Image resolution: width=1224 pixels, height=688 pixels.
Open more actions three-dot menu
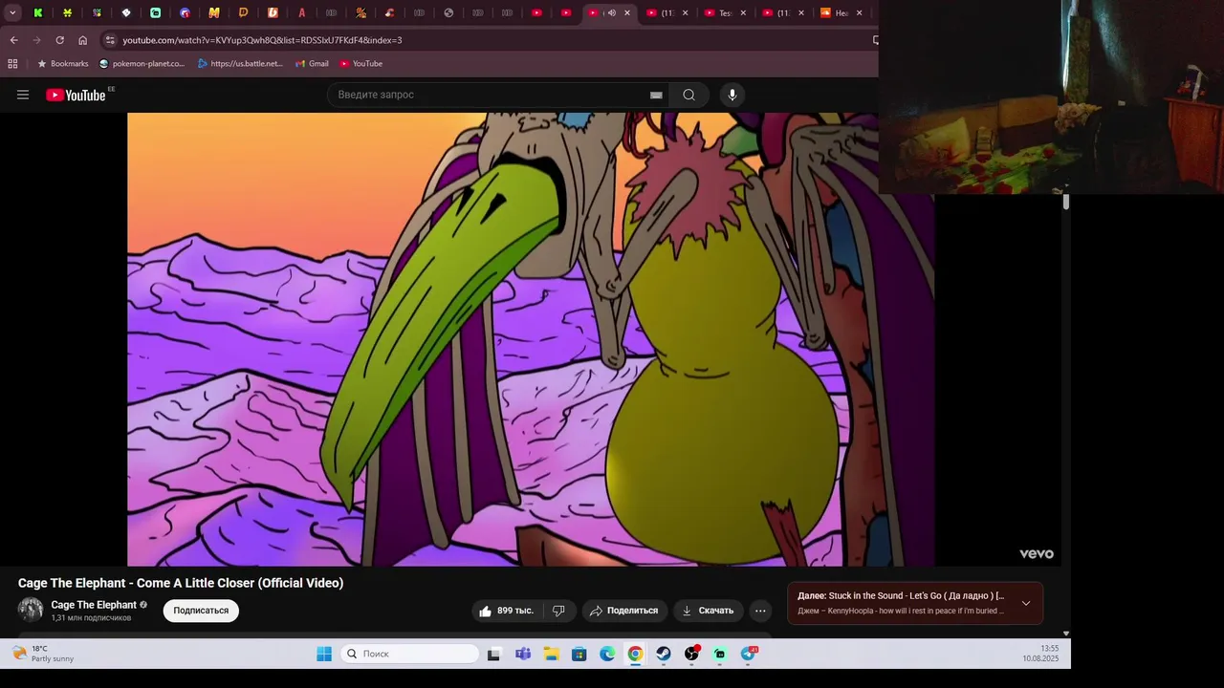click(760, 611)
